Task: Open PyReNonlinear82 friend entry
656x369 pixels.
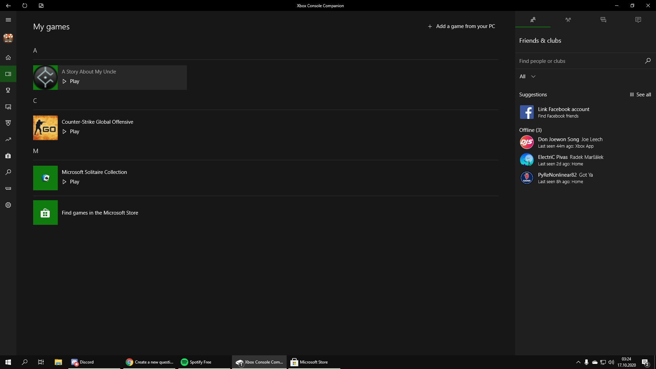Action: tap(586, 178)
